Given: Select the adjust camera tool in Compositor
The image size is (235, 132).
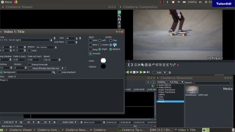Looking at the screenshot, I should (x=119, y=26).
